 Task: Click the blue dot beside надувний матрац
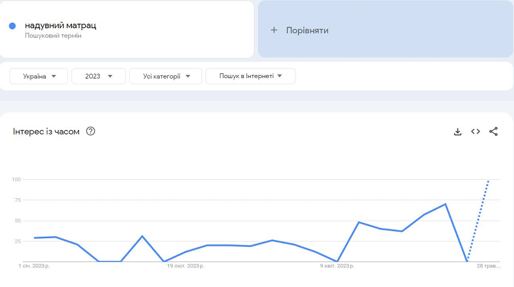(13, 26)
